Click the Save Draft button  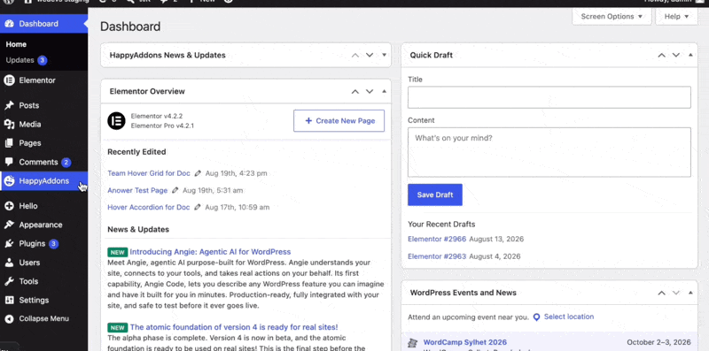click(435, 195)
